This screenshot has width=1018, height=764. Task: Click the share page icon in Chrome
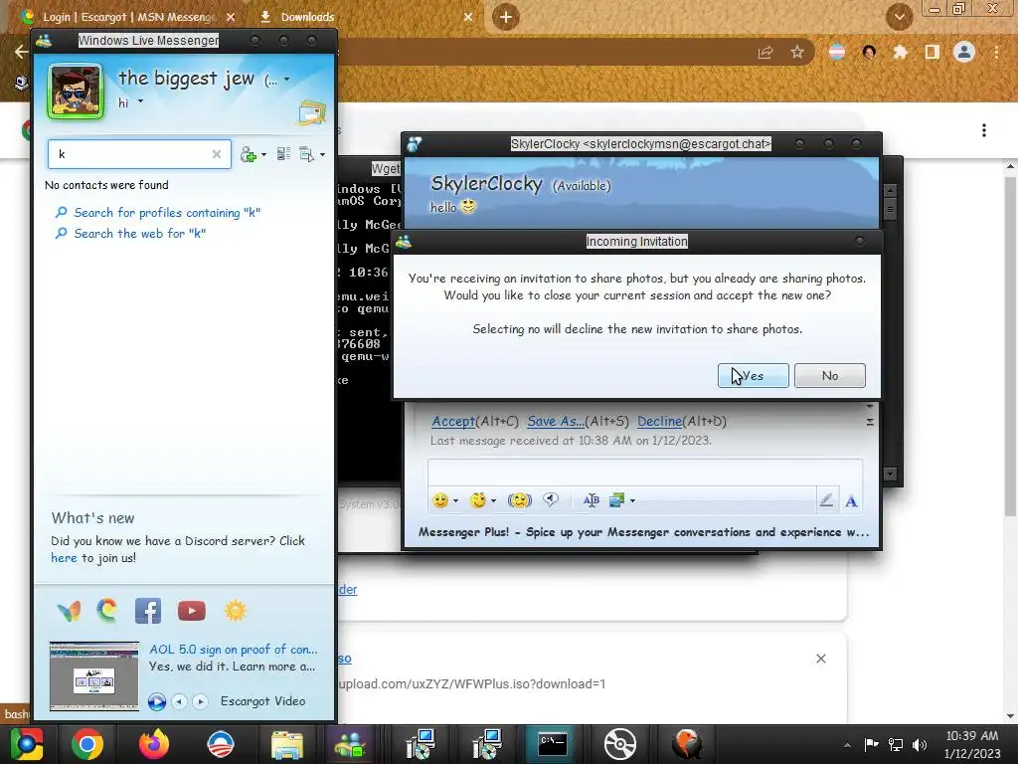pyautogui.click(x=765, y=52)
